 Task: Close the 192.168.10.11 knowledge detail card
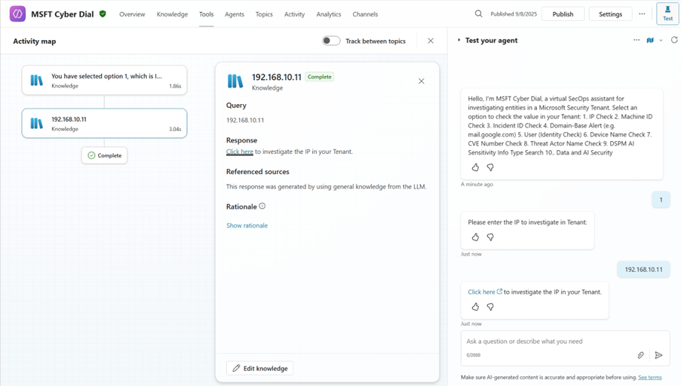[x=422, y=81]
